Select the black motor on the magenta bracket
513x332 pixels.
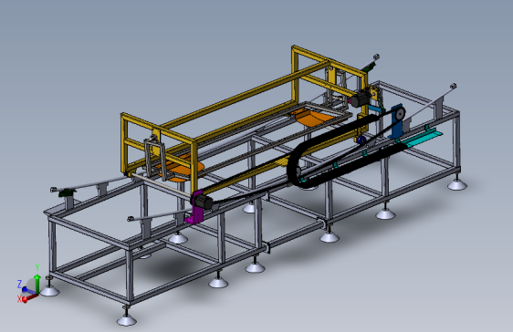pyautogui.click(x=205, y=202)
